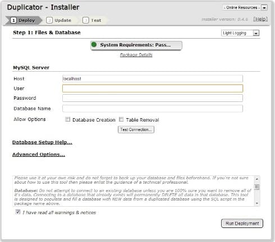Viewport: 275px width, 242px height.
Task: Click the step 1 number icon on Deploy
Action: coord(13,20)
